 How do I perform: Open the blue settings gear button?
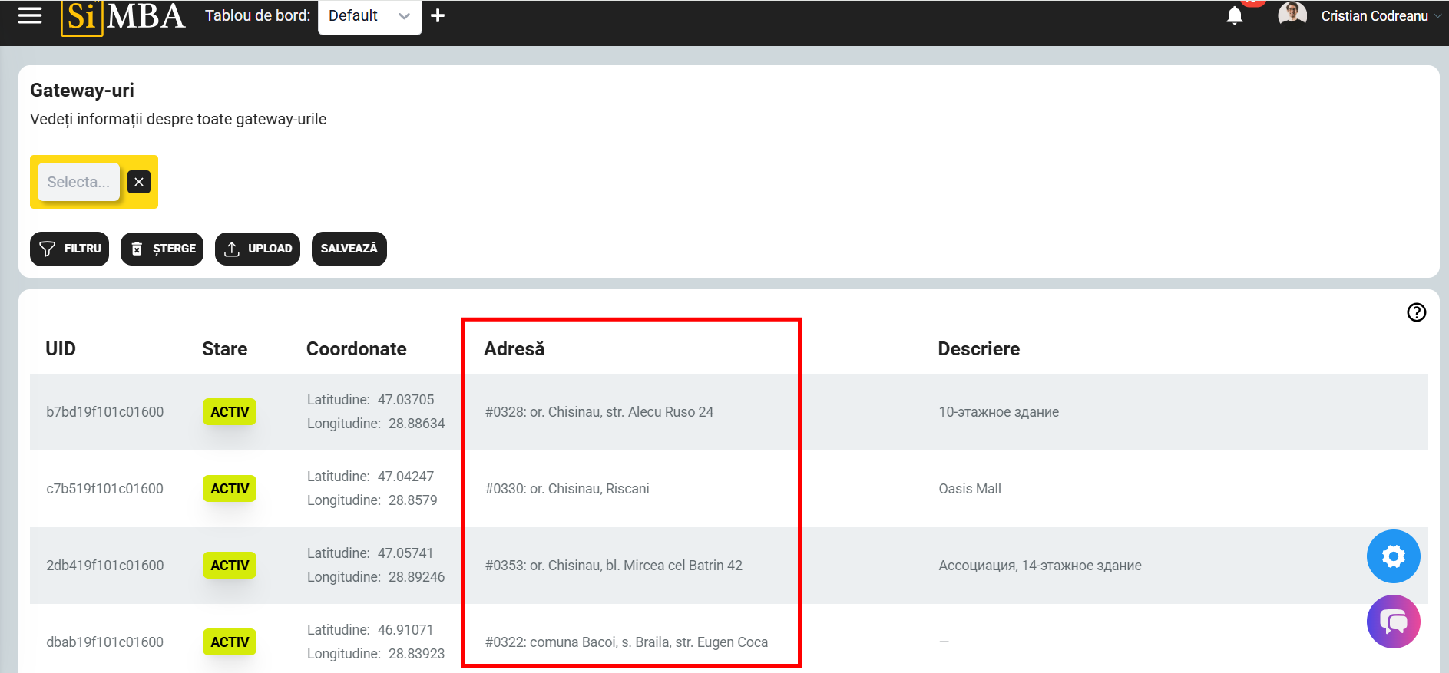pyautogui.click(x=1393, y=556)
